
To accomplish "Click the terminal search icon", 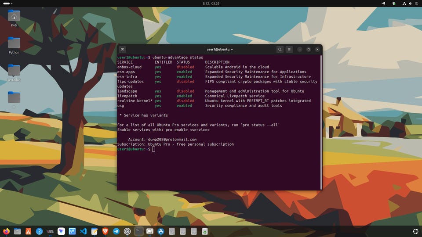I will point(280,50).
